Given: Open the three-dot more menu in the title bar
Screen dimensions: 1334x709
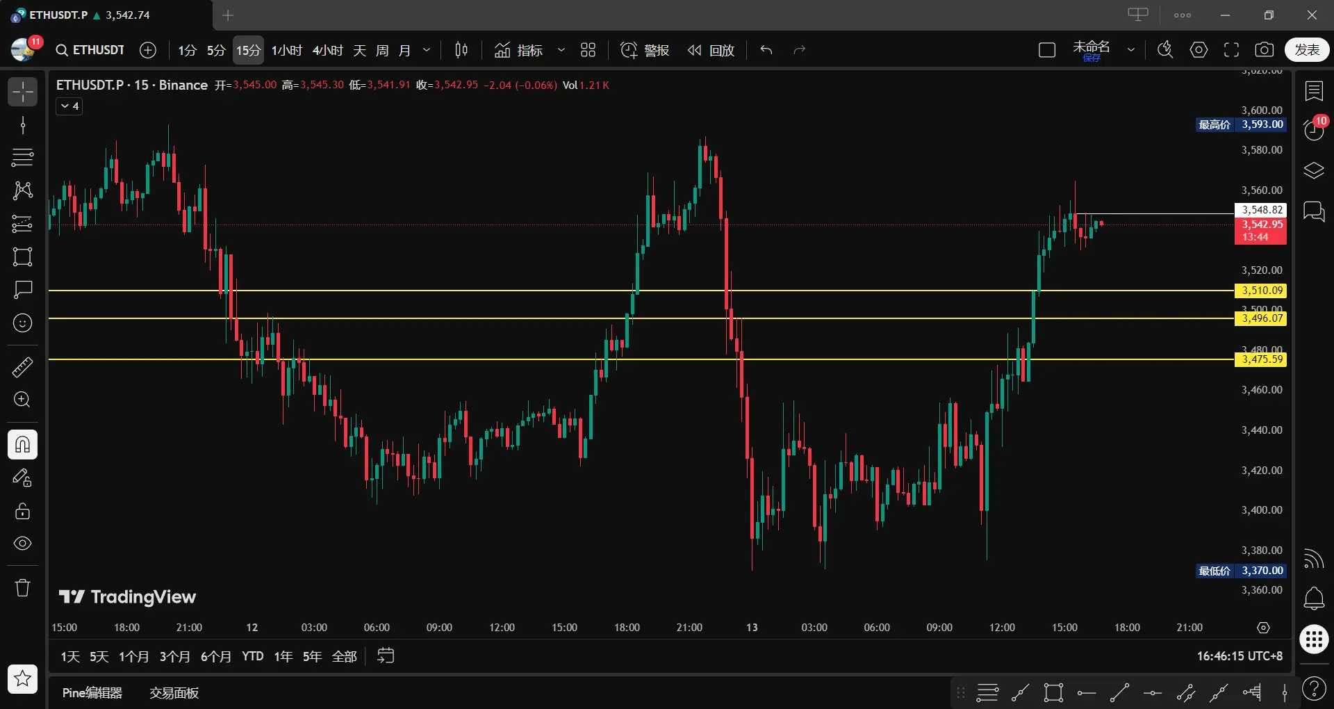Looking at the screenshot, I should click(x=1183, y=15).
